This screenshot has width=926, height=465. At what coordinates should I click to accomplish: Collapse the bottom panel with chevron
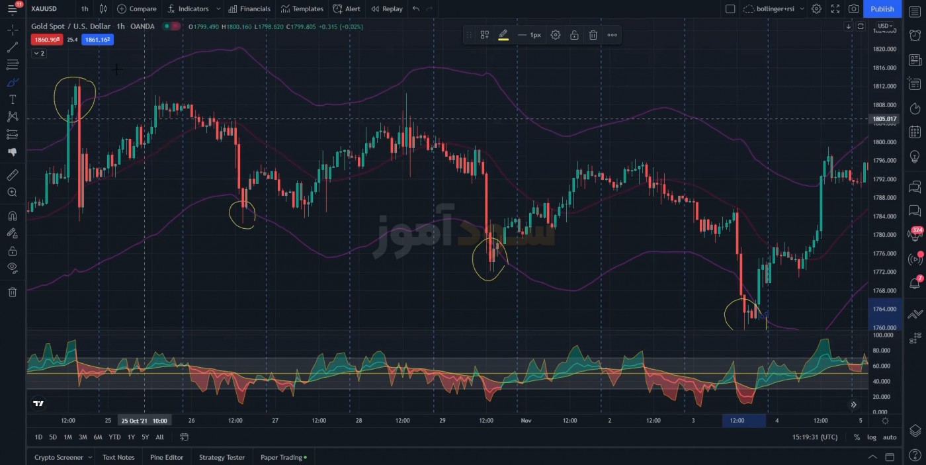pos(872,457)
